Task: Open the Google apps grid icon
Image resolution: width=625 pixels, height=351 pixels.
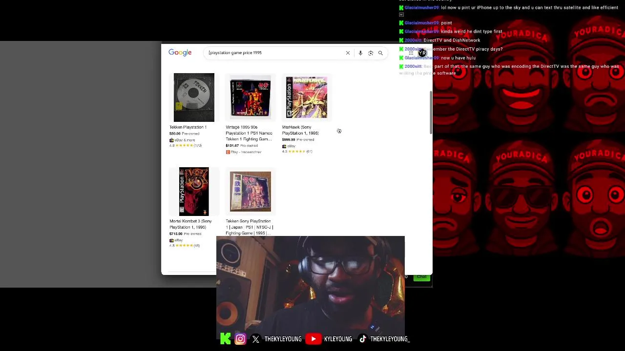Action: coord(411,53)
